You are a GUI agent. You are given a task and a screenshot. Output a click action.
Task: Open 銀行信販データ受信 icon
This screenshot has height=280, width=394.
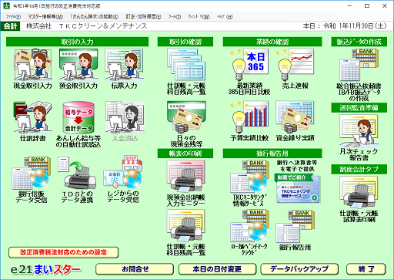[32, 180]
